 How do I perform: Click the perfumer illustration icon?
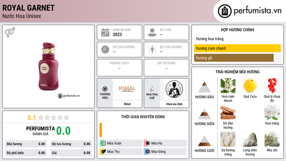pyautogui.click(x=174, y=89)
